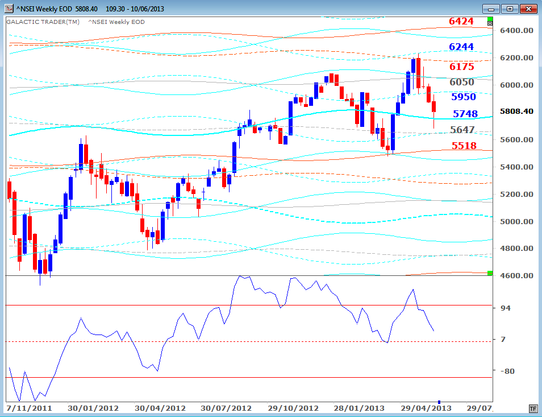Click the 6175 price level label

(462, 67)
